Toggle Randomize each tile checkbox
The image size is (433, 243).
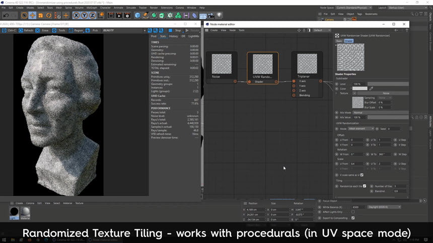(365, 186)
